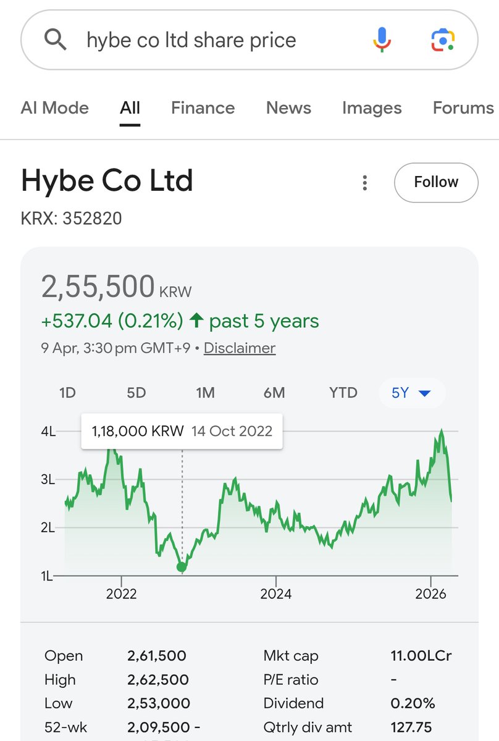
Task: Click the 2022 label on chart axis
Action: pos(121,594)
